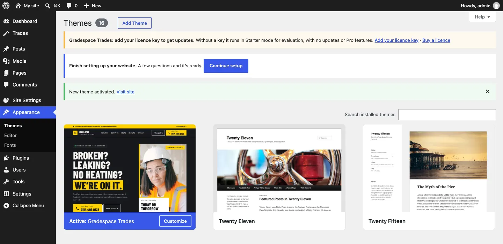
Task: Open the Editor submenu item
Action: point(10,135)
